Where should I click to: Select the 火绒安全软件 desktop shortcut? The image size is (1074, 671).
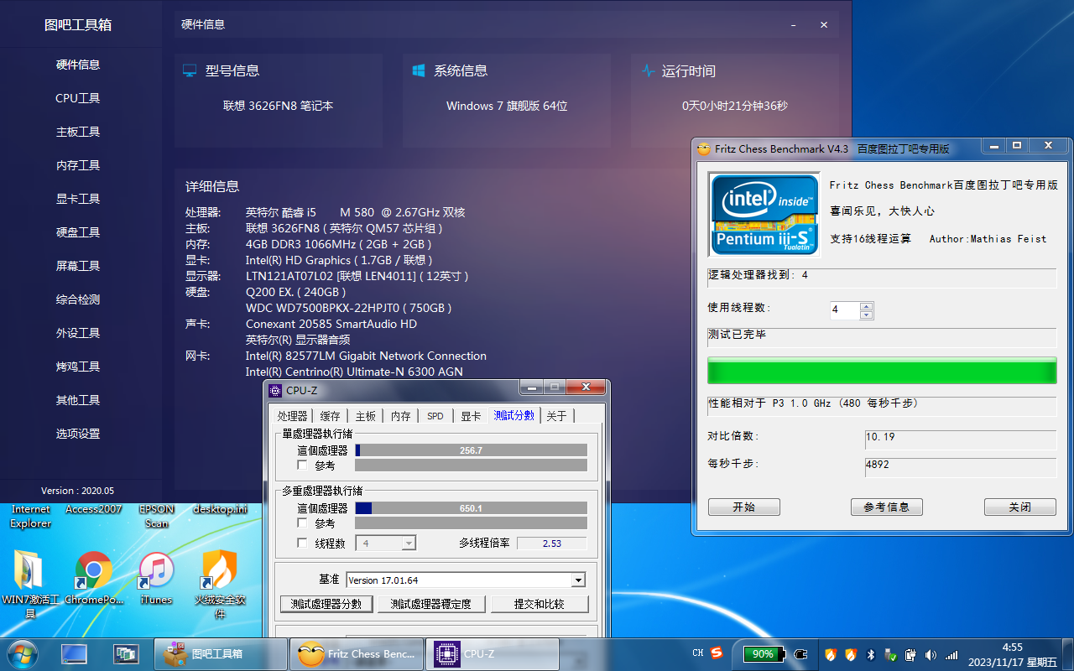click(x=220, y=585)
